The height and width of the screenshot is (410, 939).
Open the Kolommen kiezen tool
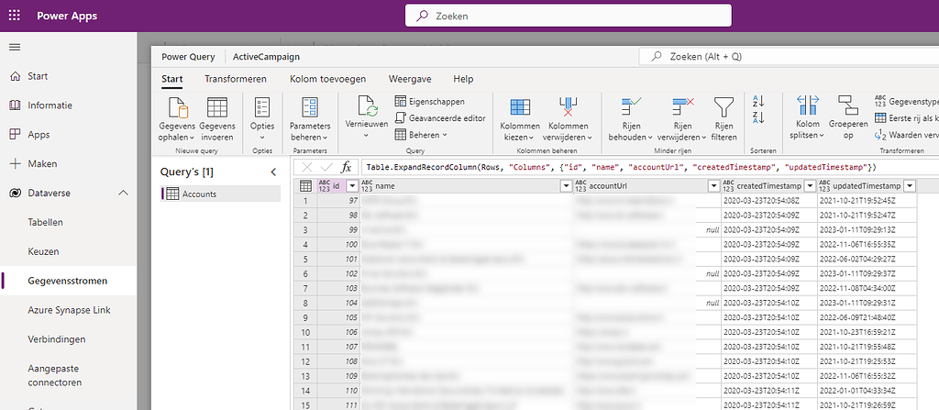[x=520, y=107]
